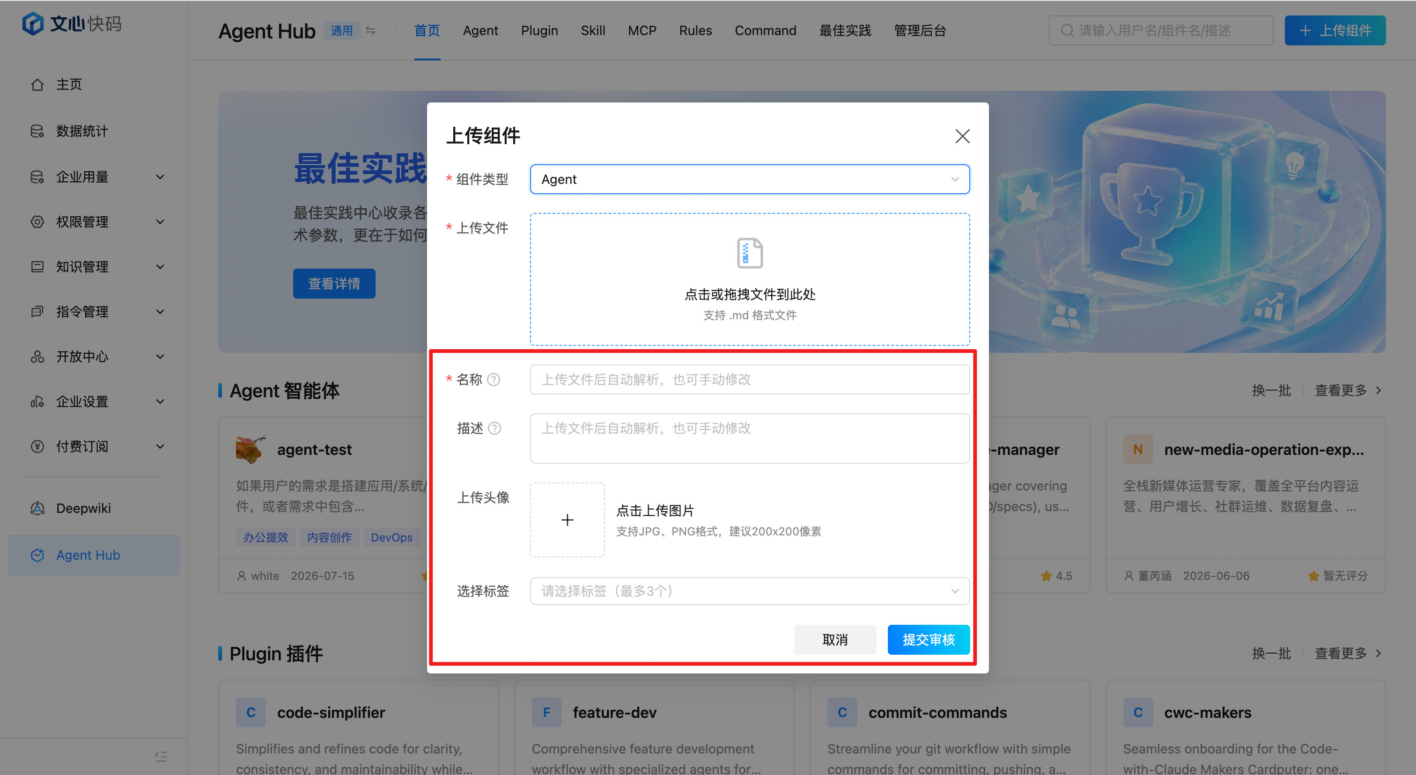Click the swap icon beside 通用 tag
This screenshot has height=775, width=1416.
pos(370,30)
